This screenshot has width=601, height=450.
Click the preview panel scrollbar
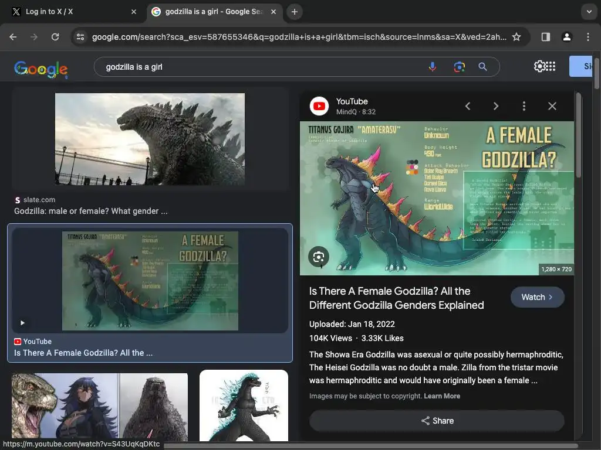point(578,136)
